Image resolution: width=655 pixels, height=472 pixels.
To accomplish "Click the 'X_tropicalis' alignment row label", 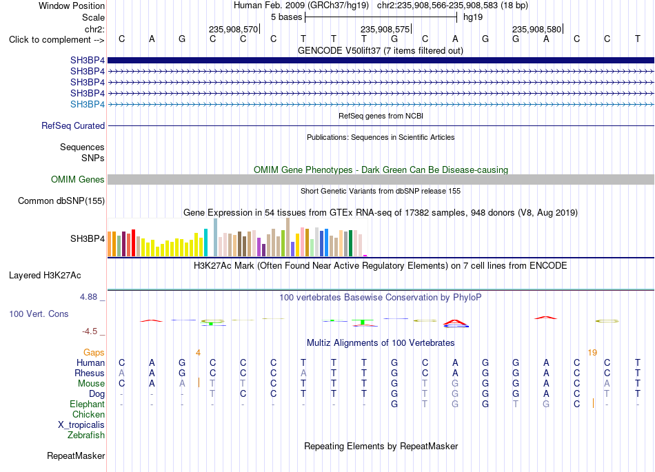I will point(81,425).
